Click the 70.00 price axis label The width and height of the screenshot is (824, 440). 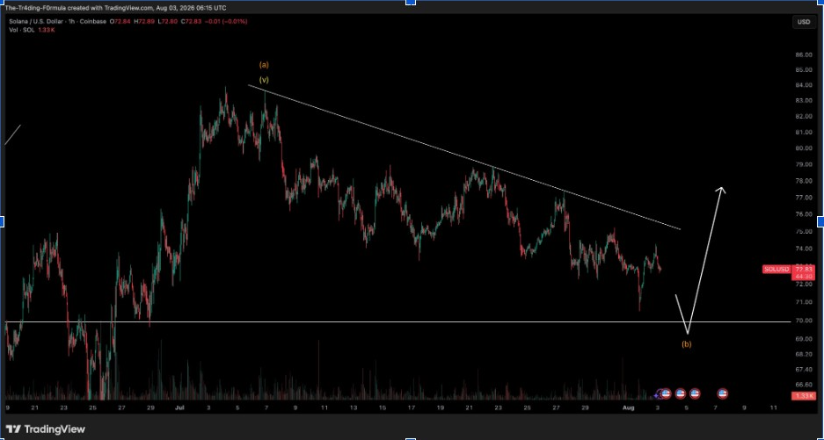coord(805,321)
